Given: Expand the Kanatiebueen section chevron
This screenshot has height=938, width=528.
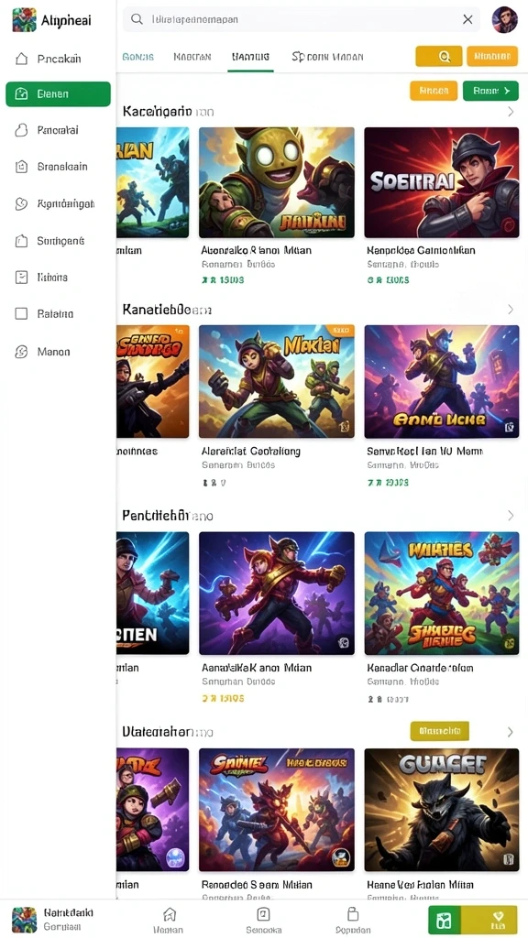Looking at the screenshot, I should coord(510,310).
